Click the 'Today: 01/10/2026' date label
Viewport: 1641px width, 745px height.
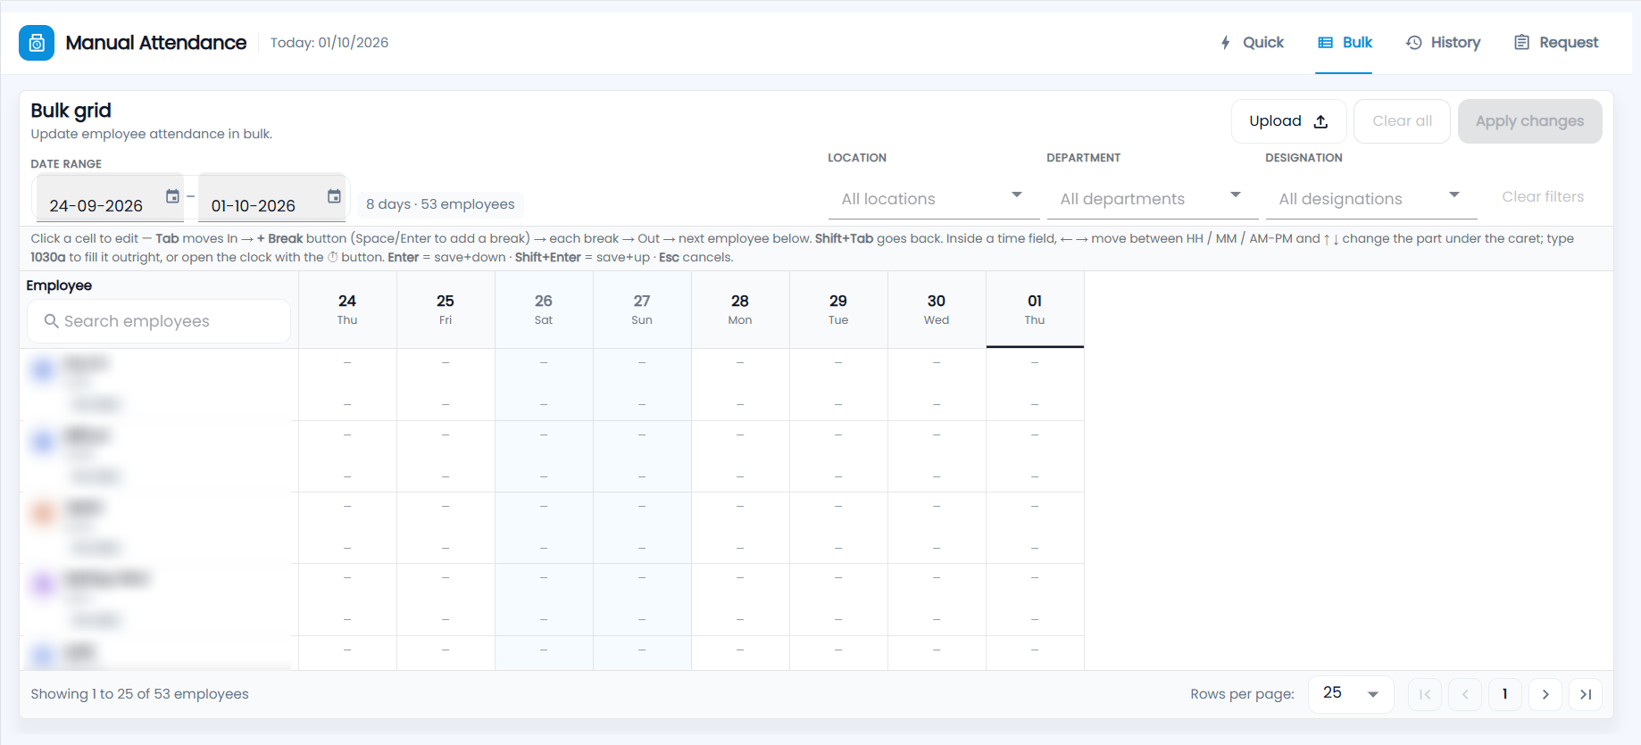[329, 43]
